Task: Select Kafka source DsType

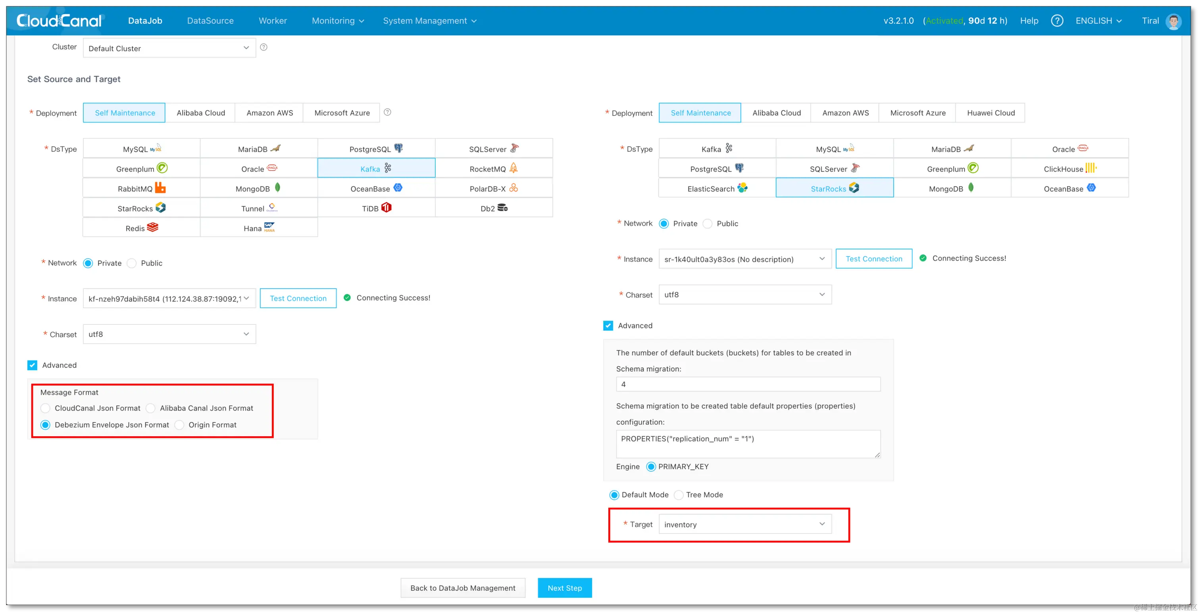Action: pos(377,168)
